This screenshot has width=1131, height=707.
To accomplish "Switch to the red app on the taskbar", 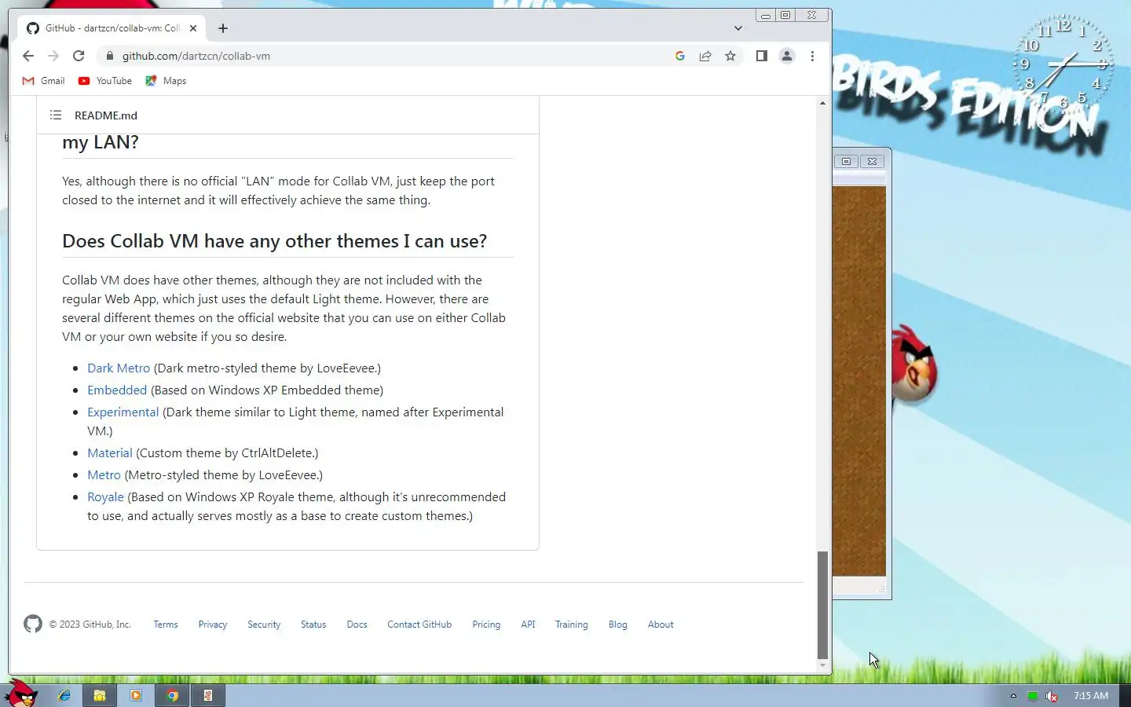I will pos(208,695).
